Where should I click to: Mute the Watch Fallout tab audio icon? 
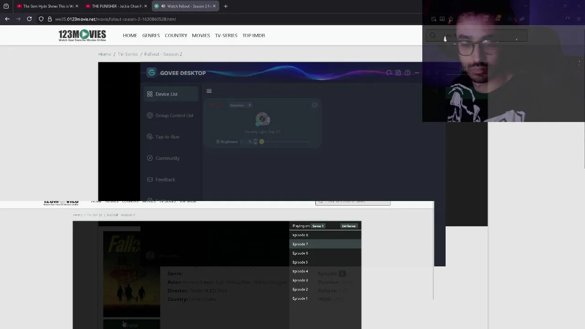pos(163,6)
